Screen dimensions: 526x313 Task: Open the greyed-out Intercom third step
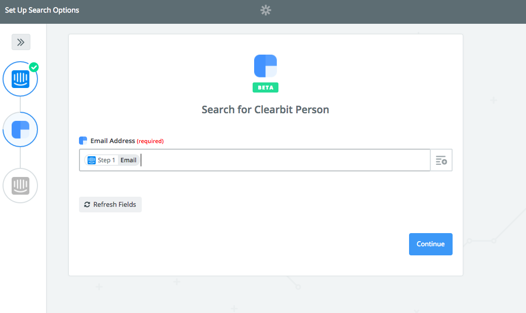coord(20,186)
